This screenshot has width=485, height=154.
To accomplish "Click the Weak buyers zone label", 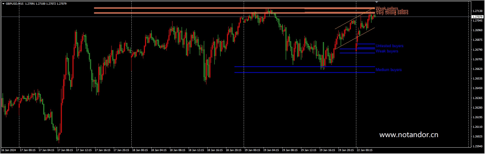I will (387, 51).
